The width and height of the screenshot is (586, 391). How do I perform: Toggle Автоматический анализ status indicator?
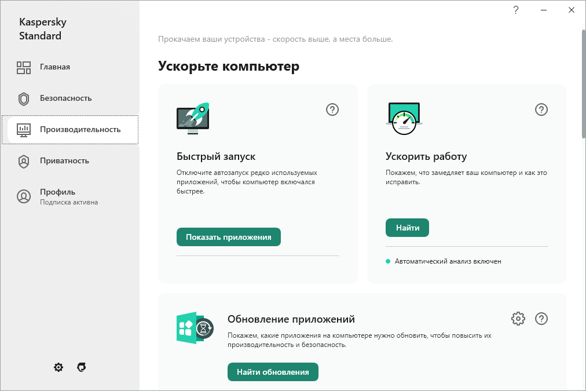point(388,261)
